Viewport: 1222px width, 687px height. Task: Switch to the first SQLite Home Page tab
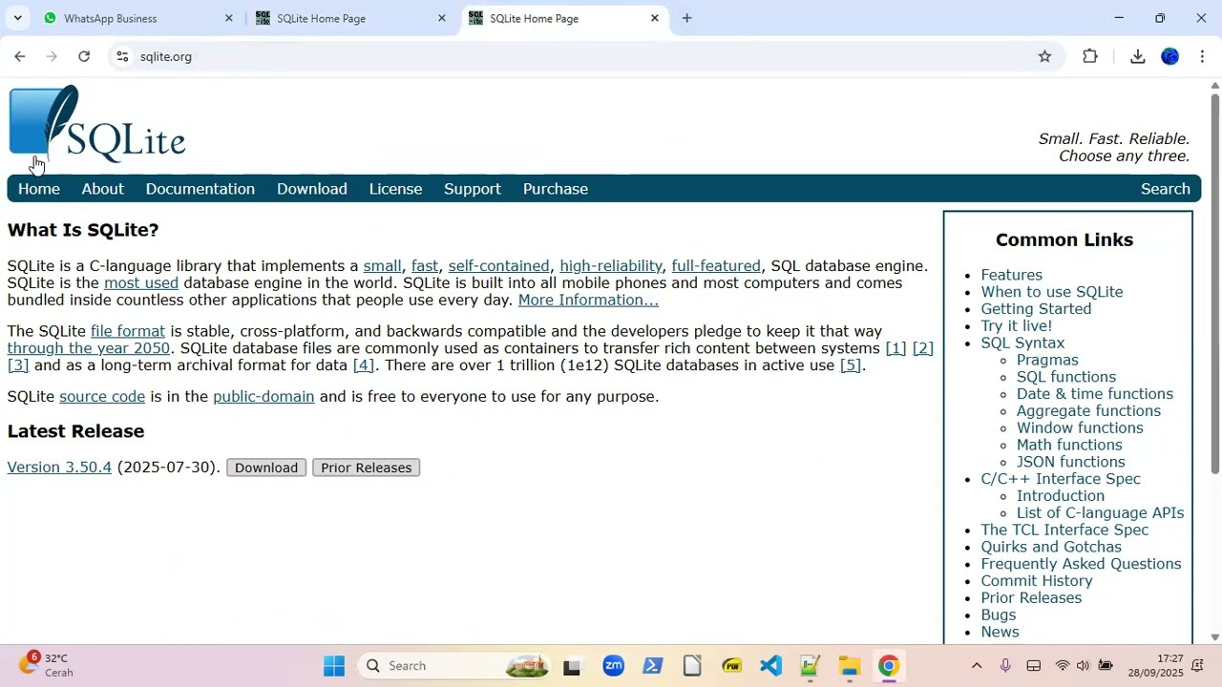coord(349,18)
